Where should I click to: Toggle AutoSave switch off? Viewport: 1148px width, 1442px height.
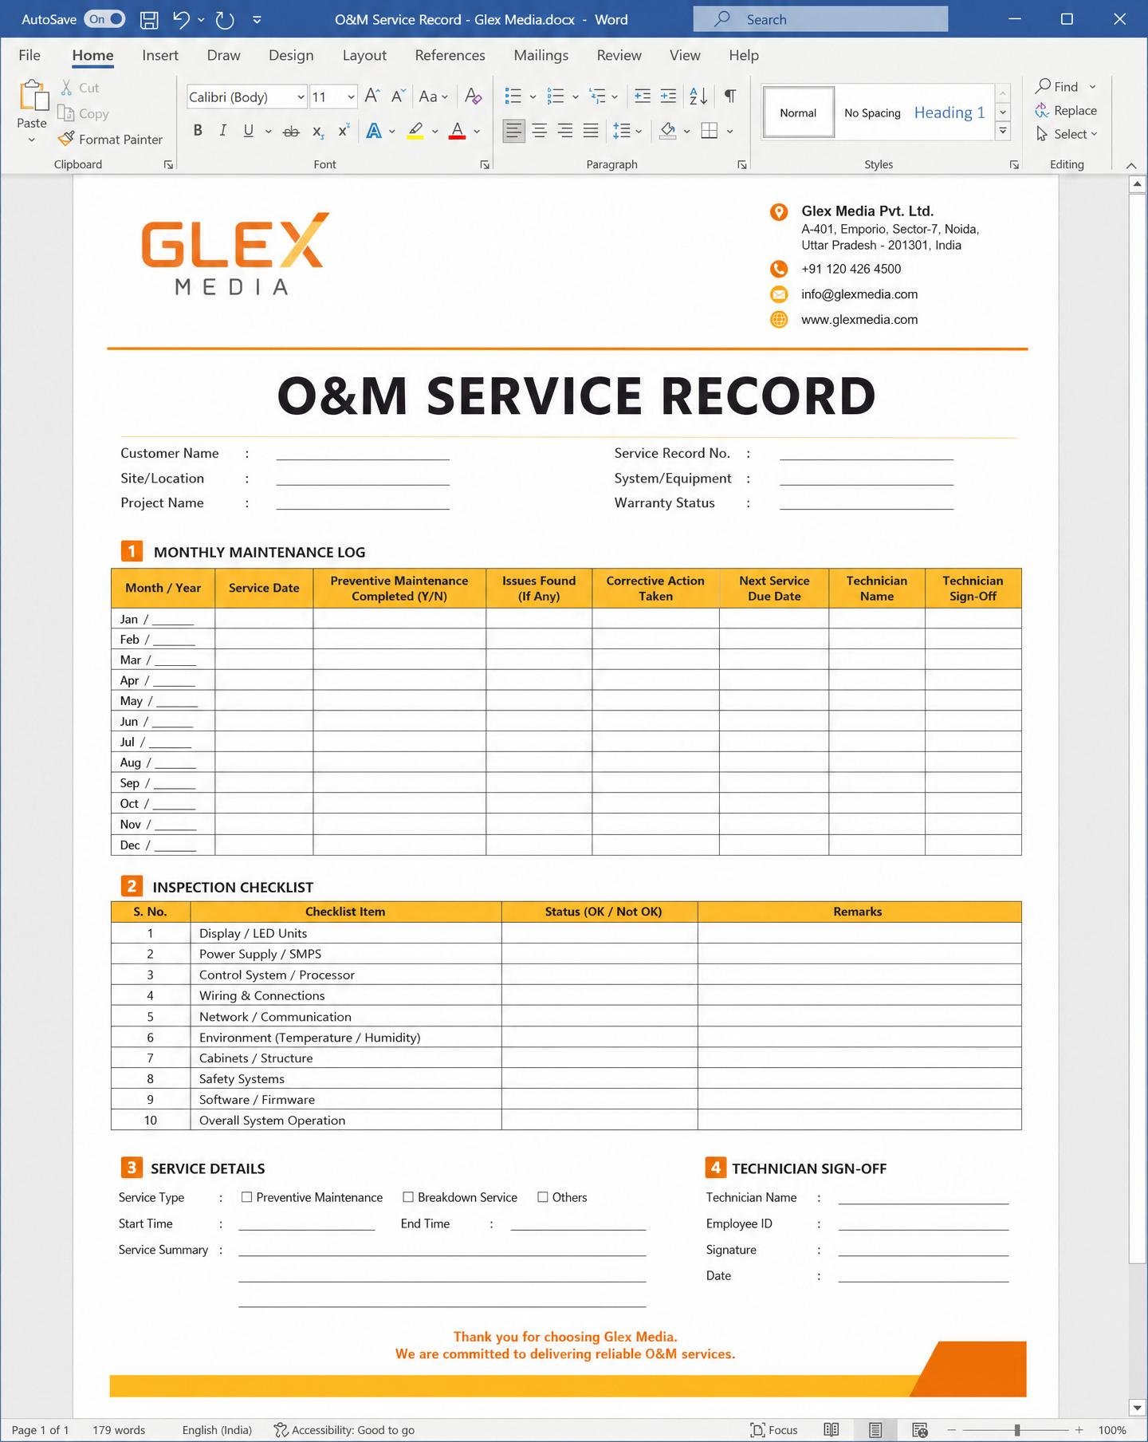105,19
